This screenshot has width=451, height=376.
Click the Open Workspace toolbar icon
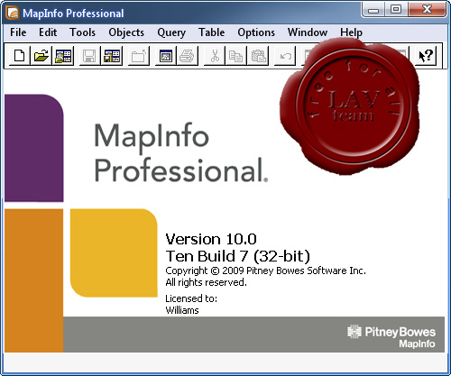(x=63, y=56)
